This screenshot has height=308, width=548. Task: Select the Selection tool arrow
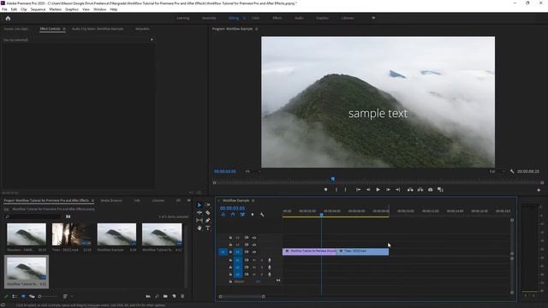coord(200,205)
